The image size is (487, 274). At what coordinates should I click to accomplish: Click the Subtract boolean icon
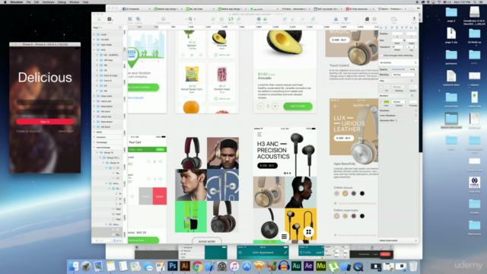point(293,20)
